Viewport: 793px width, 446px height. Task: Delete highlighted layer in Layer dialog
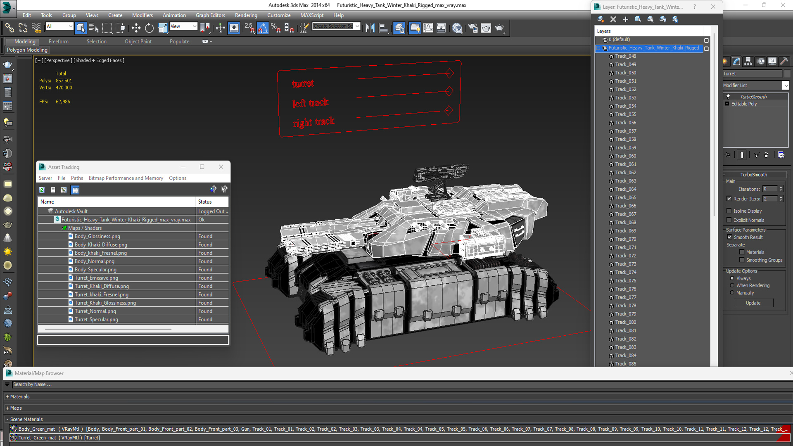pyautogui.click(x=613, y=19)
